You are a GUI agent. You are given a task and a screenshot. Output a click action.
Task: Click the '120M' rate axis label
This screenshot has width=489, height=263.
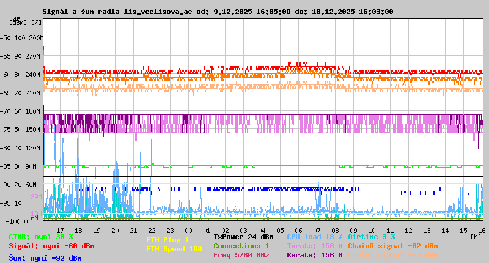tap(34, 148)
